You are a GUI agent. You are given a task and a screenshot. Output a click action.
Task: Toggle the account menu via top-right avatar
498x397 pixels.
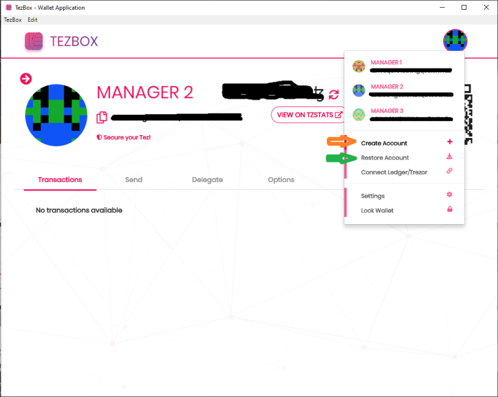click(x=455, y=41)
